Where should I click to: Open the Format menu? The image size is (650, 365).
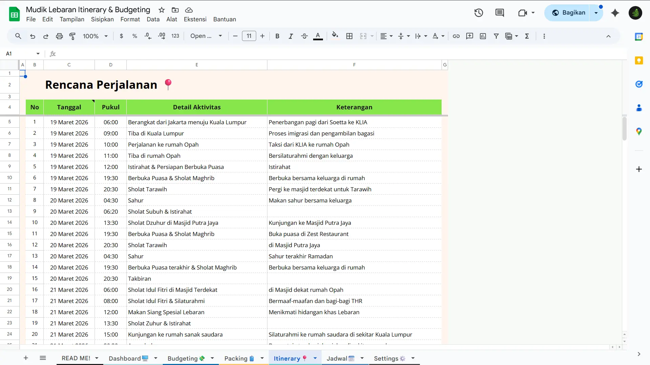130,19
